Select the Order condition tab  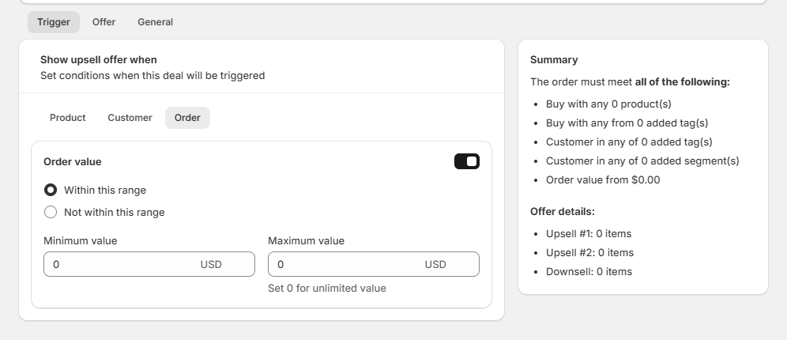pos(188,118)
